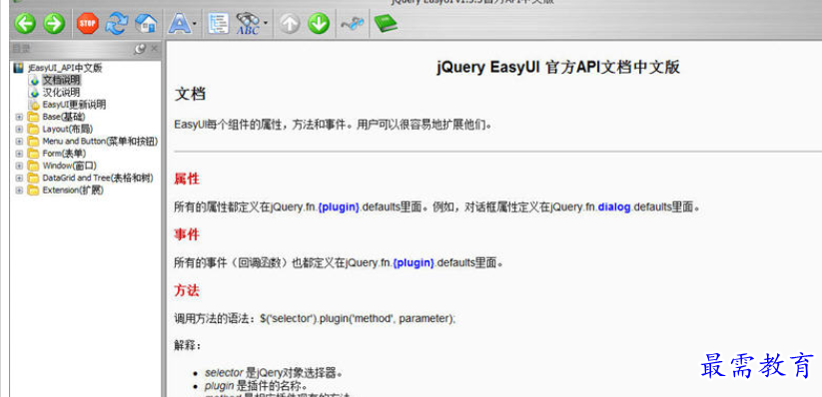Select the jEasyUI_API中文版 root node
This screenshot has width=822, height=397.
click(x=65, y=68)
